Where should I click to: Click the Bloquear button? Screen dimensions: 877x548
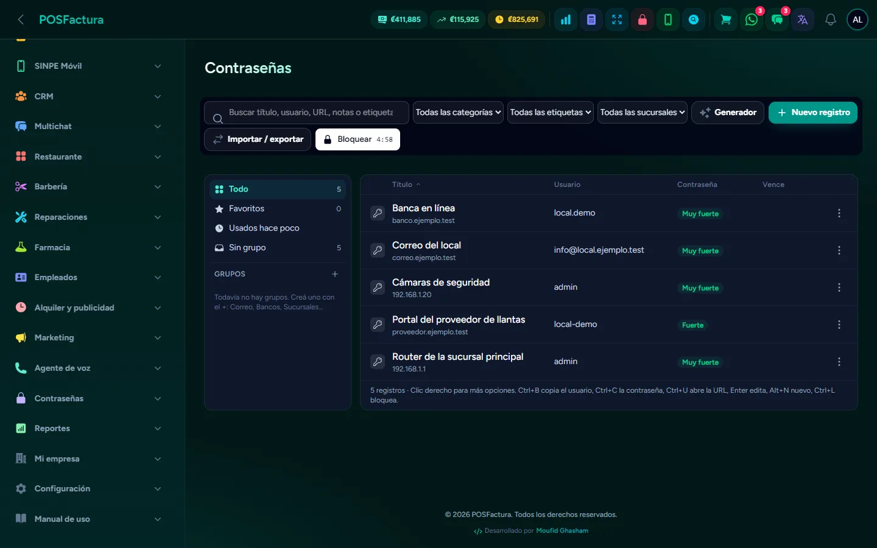(357, 139)
